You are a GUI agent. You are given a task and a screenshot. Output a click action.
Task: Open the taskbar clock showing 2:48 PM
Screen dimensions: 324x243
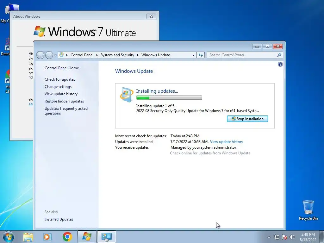pyautogui.click(x=308, y=237)
